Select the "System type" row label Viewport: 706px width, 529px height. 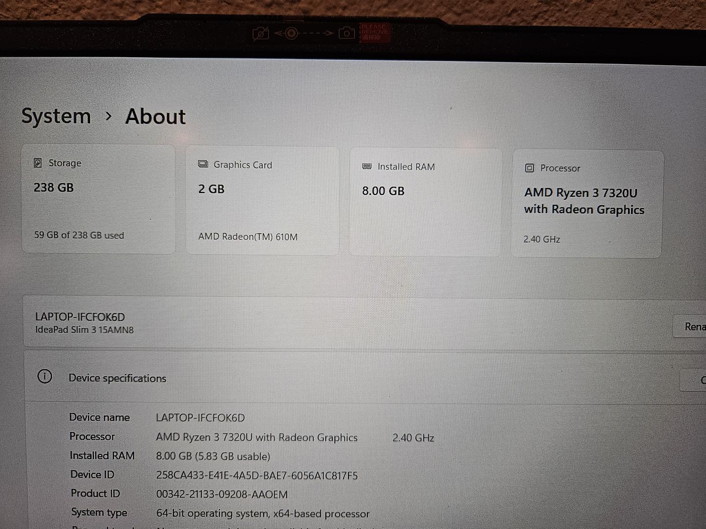pos(99,512)
